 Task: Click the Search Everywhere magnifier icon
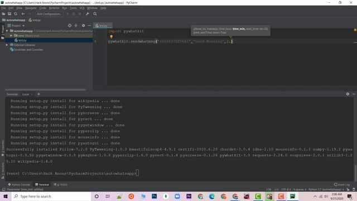pyautogui.click(x=95, y=14)
